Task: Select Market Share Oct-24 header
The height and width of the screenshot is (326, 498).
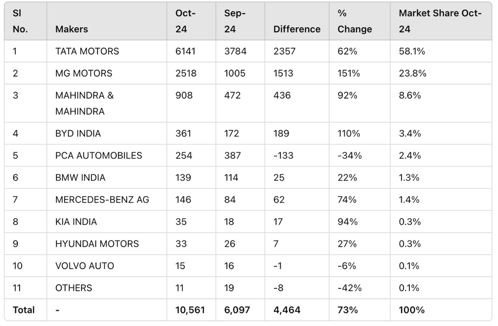Action: [x=440, y=21]
